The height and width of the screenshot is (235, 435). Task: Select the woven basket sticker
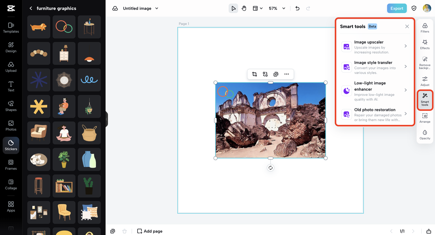click(x=89, y=133)
